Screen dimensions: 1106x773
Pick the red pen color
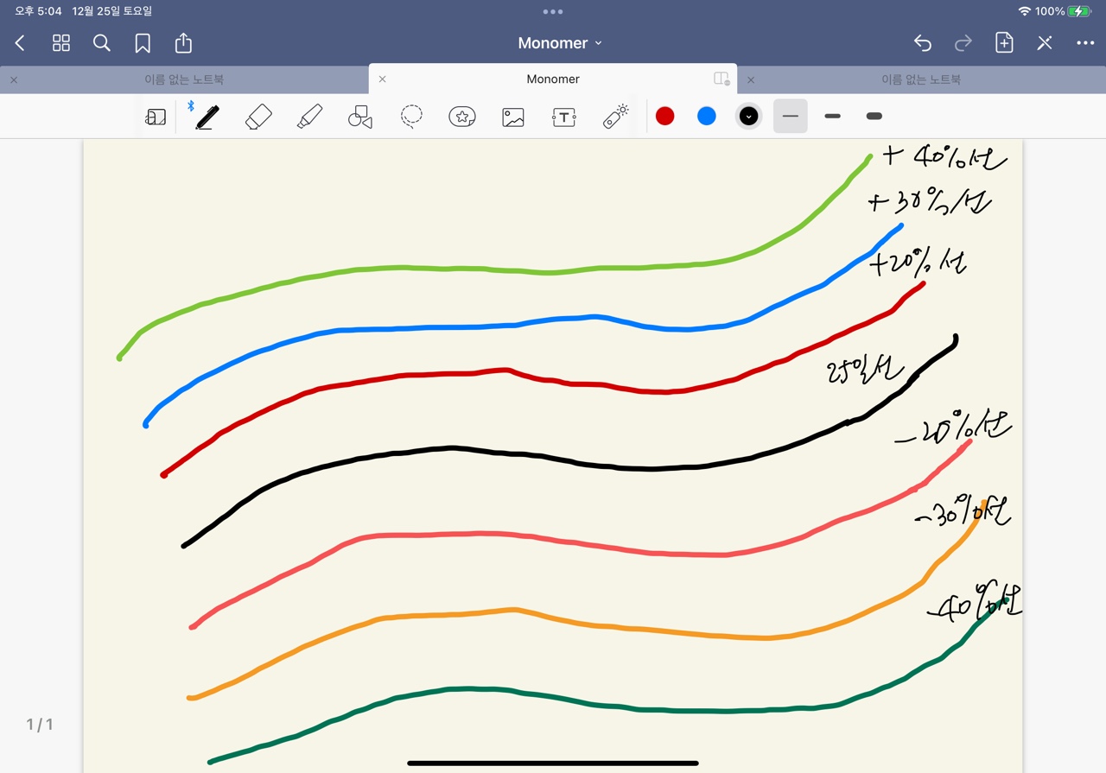point(664,117)
